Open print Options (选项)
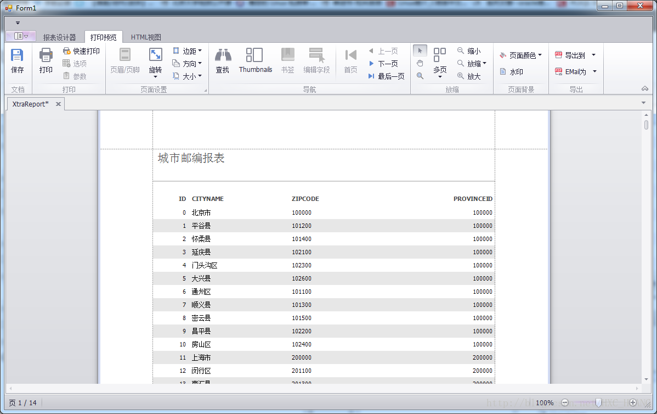657x414 pixels. pyautogui.click(x=75, y=64)
